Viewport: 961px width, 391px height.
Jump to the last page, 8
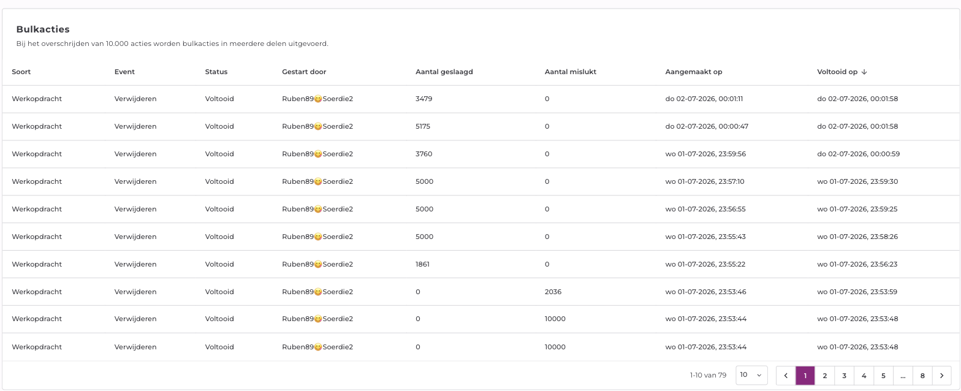point(922,376)
